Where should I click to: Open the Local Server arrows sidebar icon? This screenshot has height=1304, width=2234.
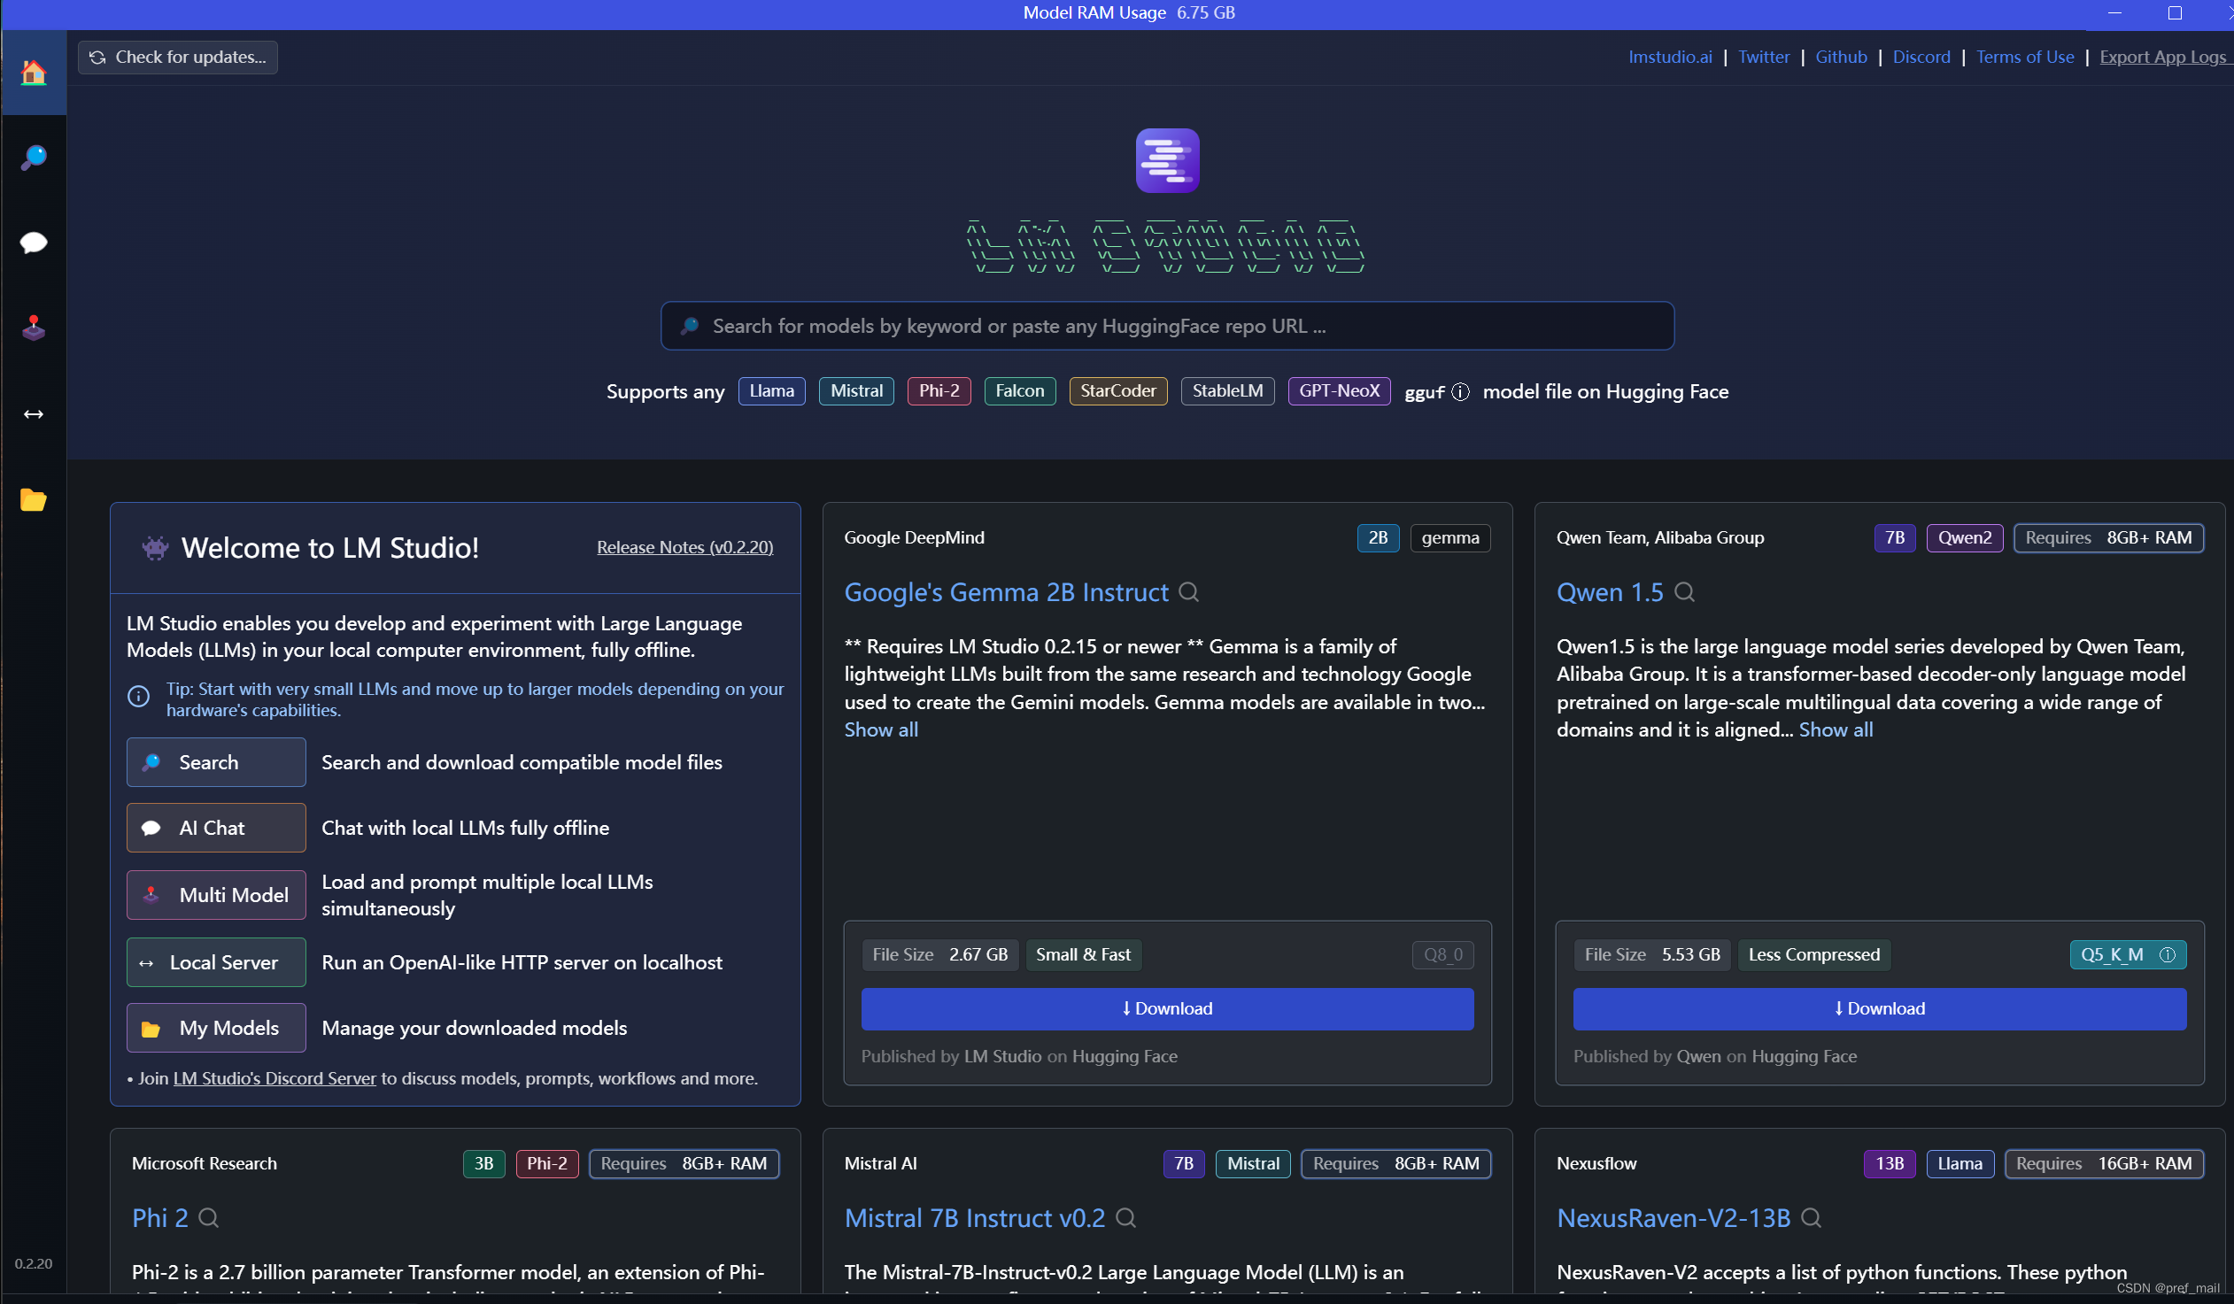[x=34, y=414]
